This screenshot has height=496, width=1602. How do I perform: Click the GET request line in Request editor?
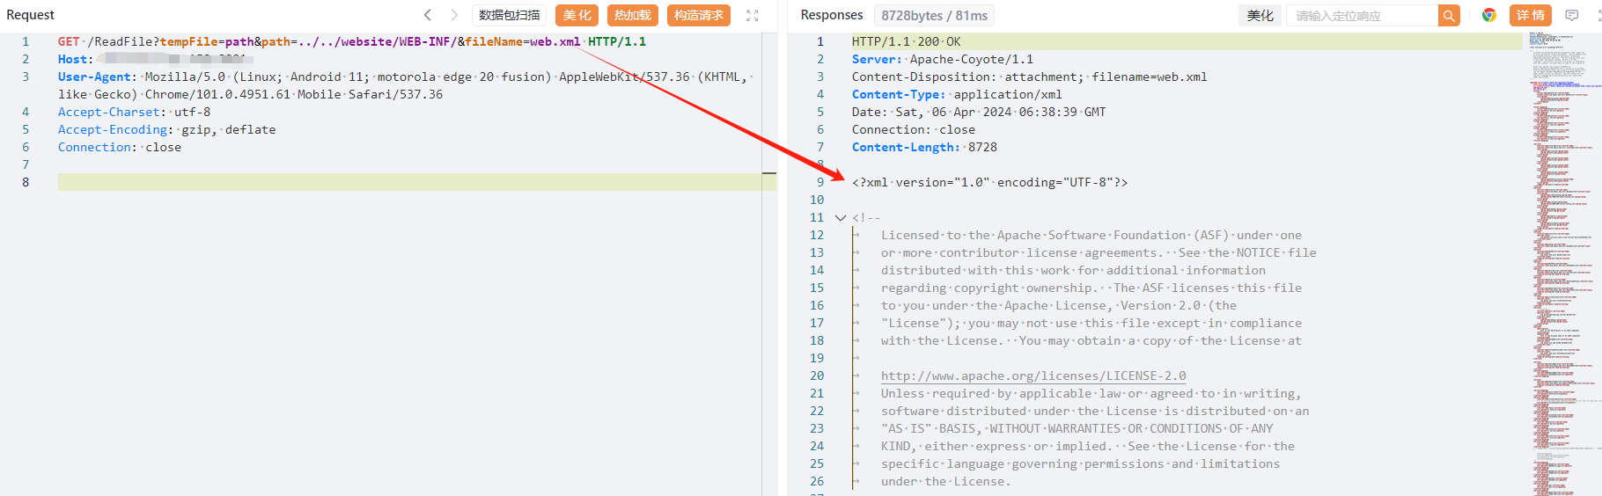(x=352, y=41)
